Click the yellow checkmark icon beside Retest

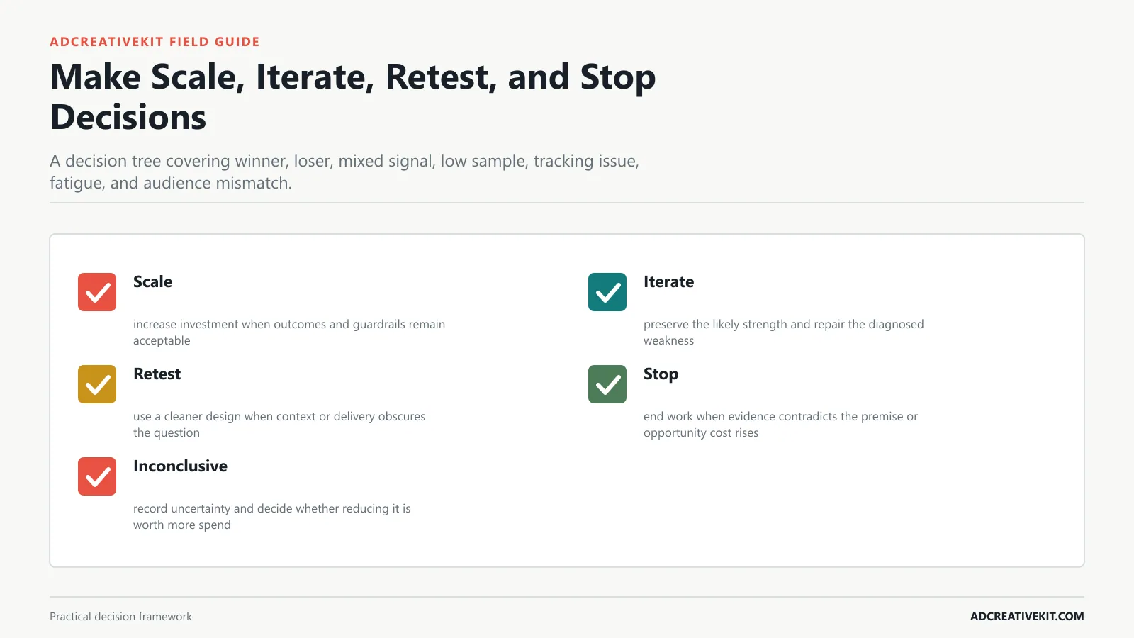click(x=97, y=384)
